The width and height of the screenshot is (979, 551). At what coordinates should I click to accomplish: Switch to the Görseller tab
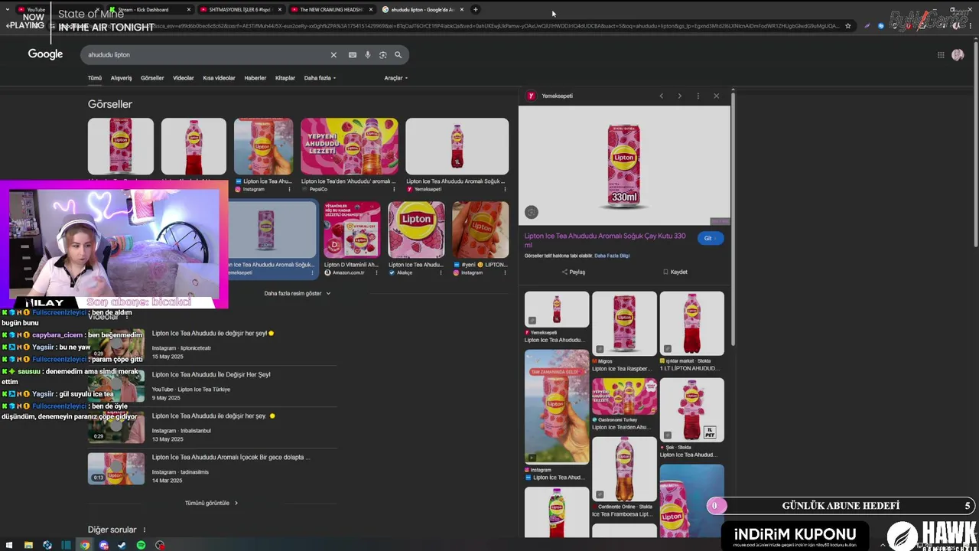[x=152, y=78]
